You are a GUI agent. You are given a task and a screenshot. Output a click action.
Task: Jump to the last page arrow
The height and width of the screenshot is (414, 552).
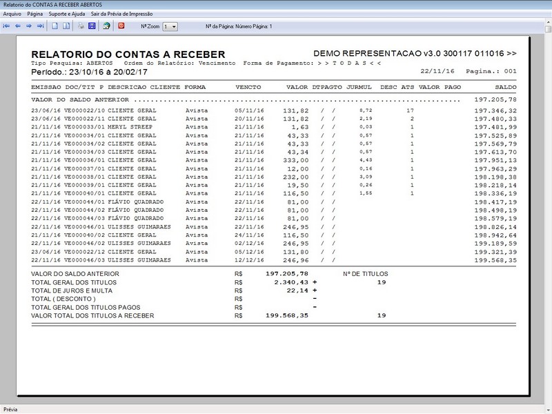[40, 26]
